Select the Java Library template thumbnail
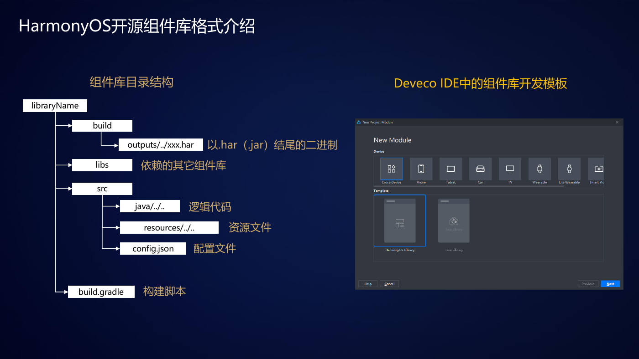Image resolution: width=639 pixels, height=359 pixels. point(454,221)
